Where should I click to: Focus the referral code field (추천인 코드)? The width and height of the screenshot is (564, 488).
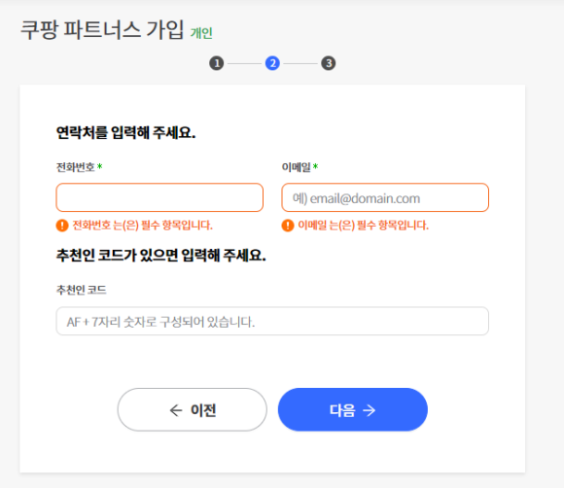click(x=272, y=321)
